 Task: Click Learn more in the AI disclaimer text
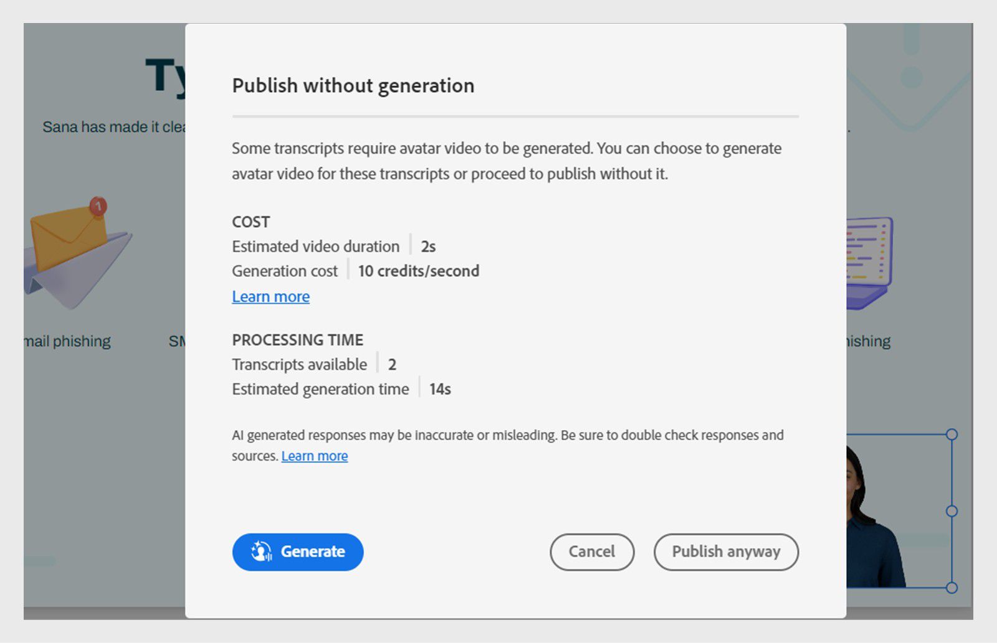[315, 456]
